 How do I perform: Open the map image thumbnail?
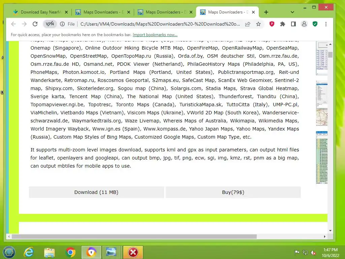[x=322, y=117]
